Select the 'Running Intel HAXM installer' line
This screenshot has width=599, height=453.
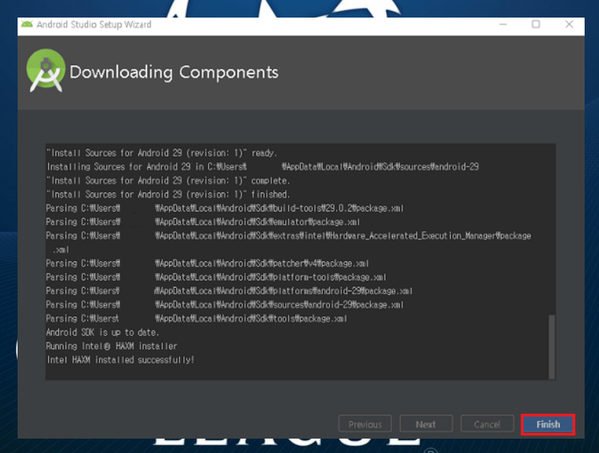(111, 346)
